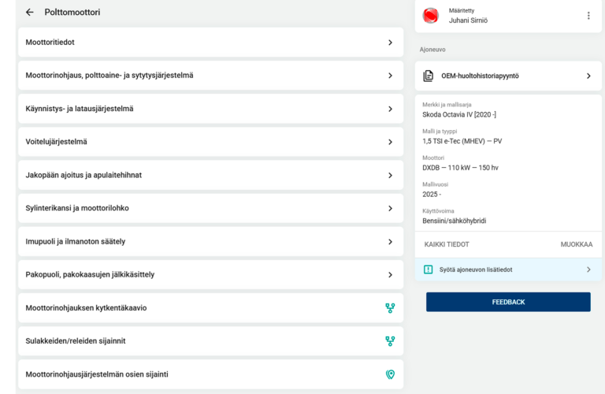Click the location pin icon for Moottorinohjausjärjestelmän osien sijainti
The image size is (605, 394).
pyautogui.click(x=390, y=374)
